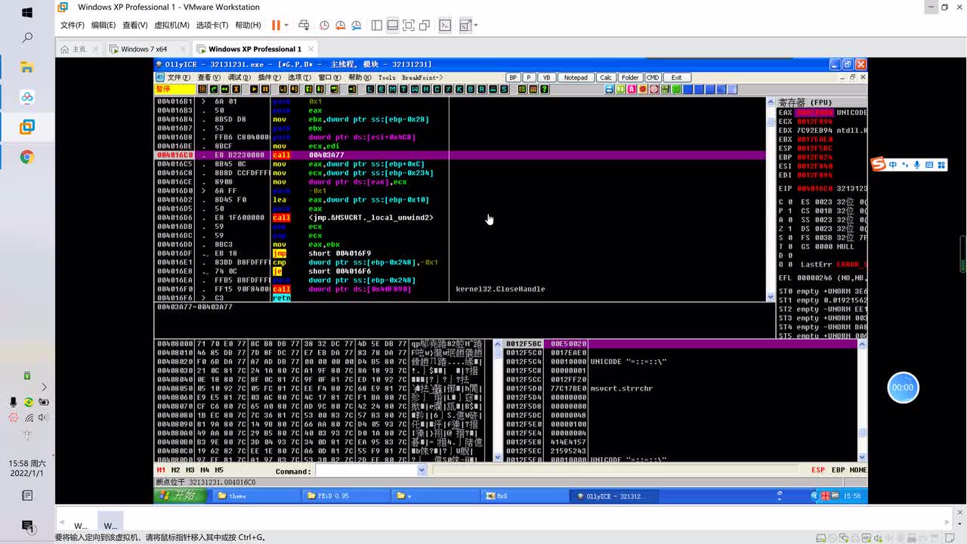
Task: Toggle VMware library sidebar view
Action: [377, 25]
